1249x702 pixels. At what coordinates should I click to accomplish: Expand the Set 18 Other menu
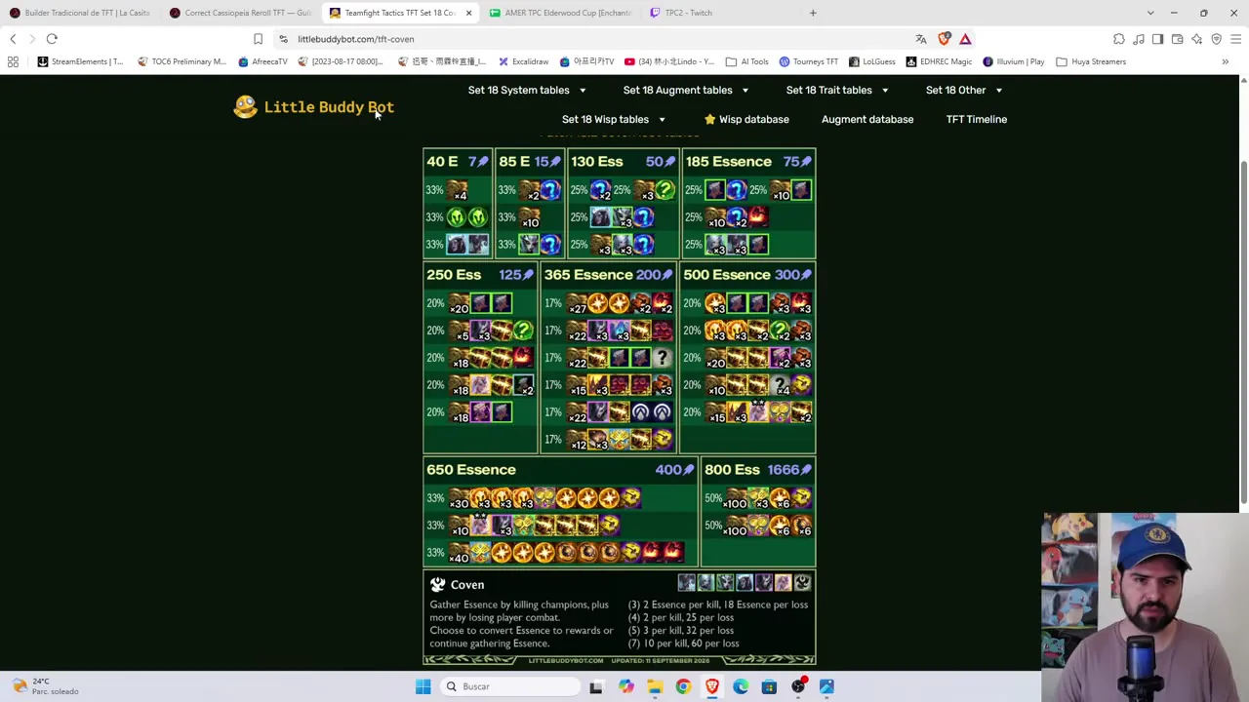click(x=964, y=90)
